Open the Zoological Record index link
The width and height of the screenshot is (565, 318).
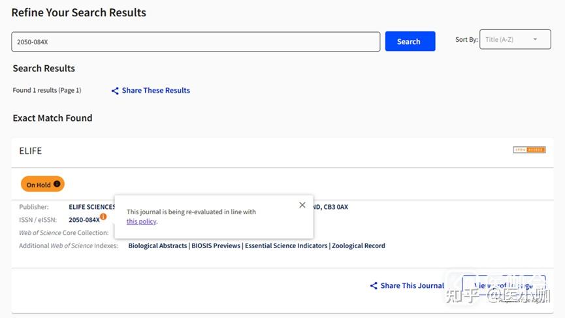359,246
